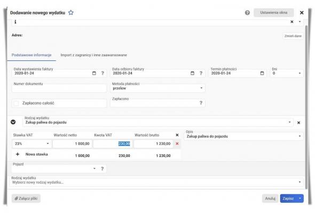This screenshot has height=213, width=315.
Task: Open calendar for Data wystawienia faktury
Action: [x=94, y=73]
